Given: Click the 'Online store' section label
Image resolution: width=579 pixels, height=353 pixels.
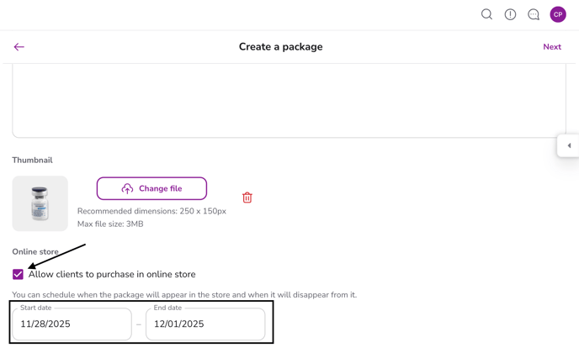Looking at the screenshot, I should 35,251.
